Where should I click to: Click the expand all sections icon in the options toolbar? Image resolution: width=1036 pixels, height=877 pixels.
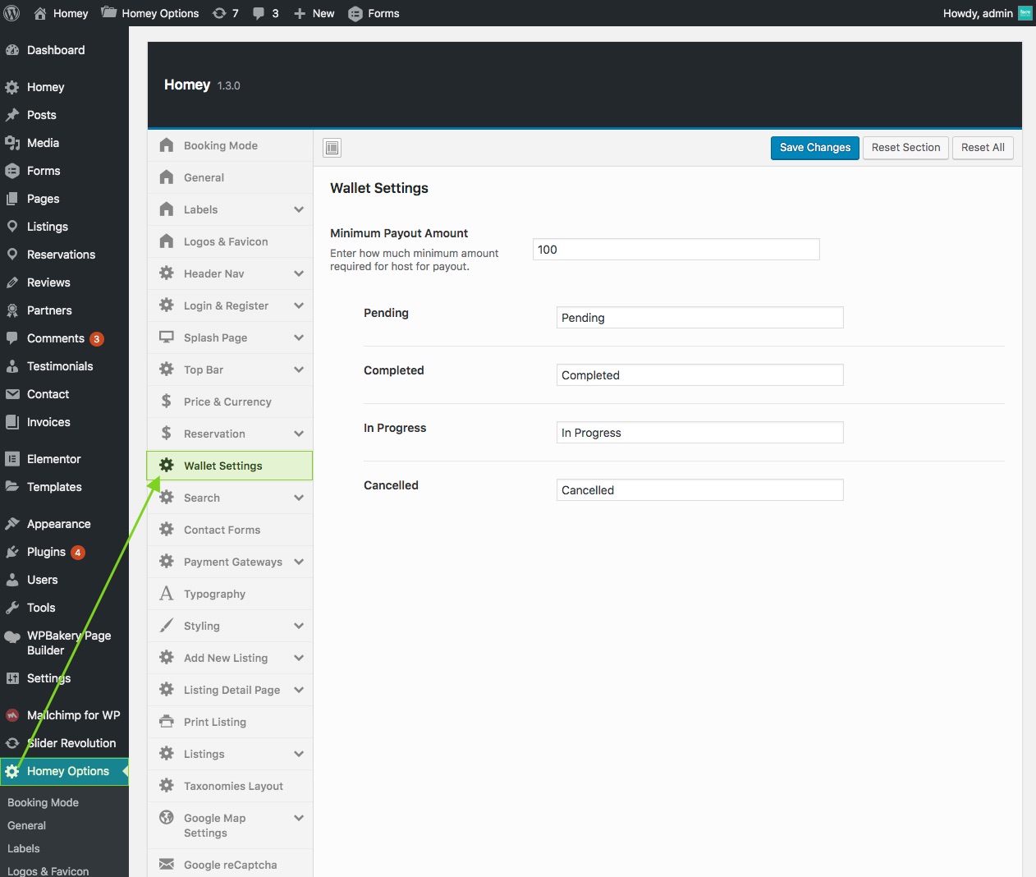click(x=332, y=148)
